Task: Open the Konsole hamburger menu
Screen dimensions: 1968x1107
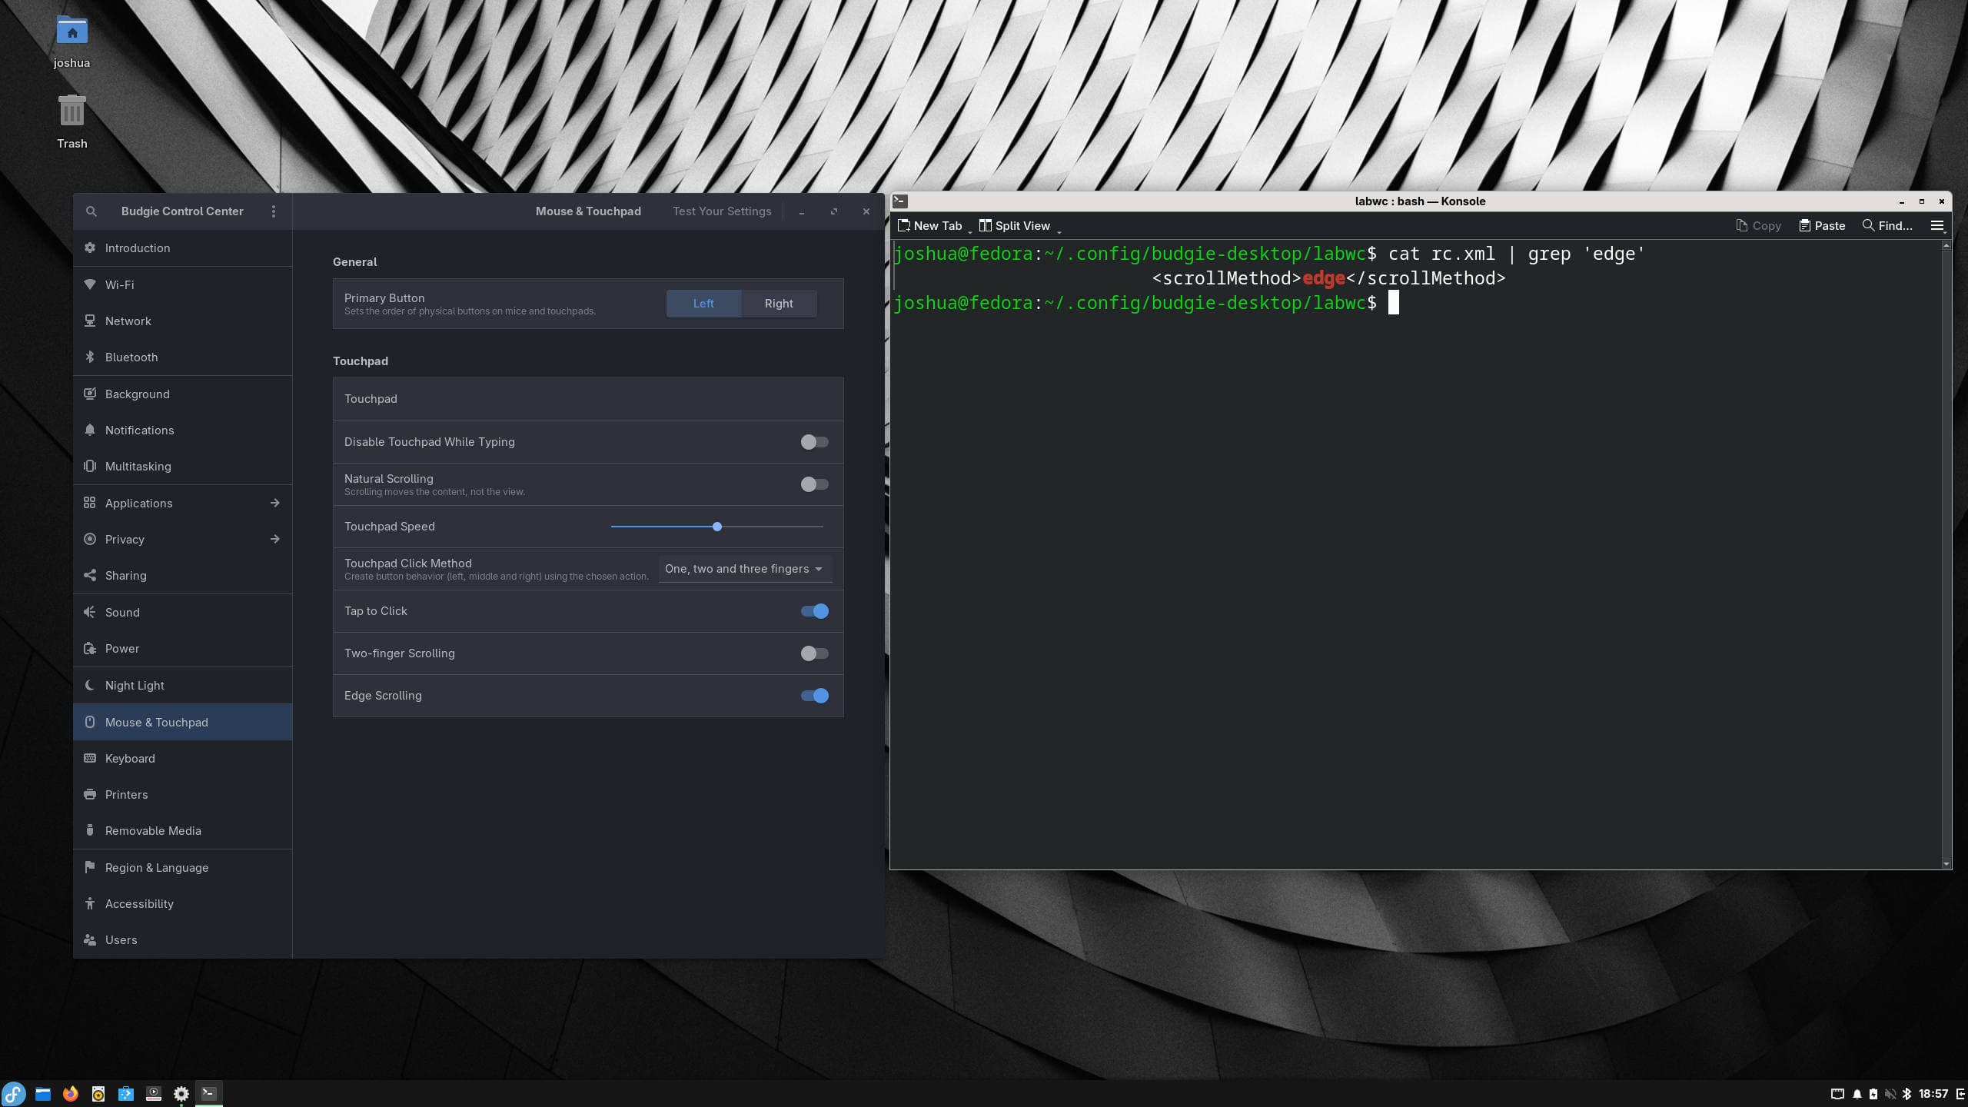Action: point(1936,225)
